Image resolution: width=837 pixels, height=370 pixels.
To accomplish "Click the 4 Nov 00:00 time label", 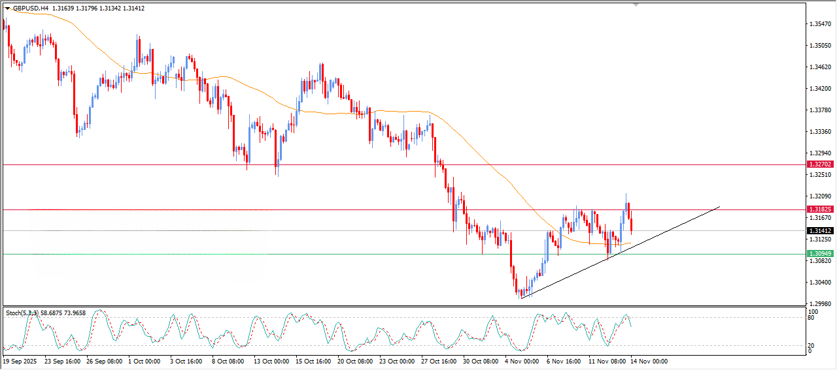I will pos(521,361).
